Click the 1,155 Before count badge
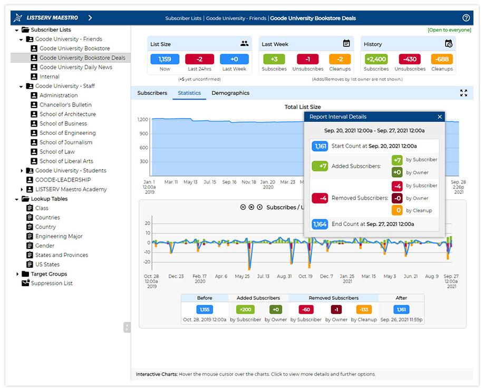The image size is (484, 391). tap(205, 309)
